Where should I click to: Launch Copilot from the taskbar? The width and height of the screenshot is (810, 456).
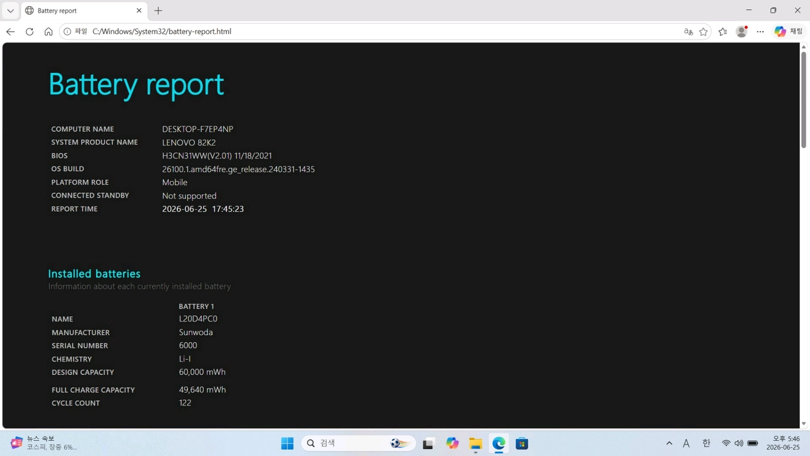click(x=452, y=443)
